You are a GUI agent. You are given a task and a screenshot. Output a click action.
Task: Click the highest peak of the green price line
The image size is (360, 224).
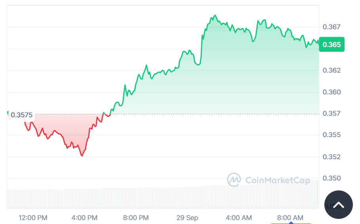215,15
